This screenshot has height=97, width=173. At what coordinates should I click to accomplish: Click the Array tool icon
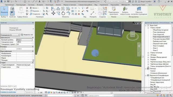click(x=72, y=11)
